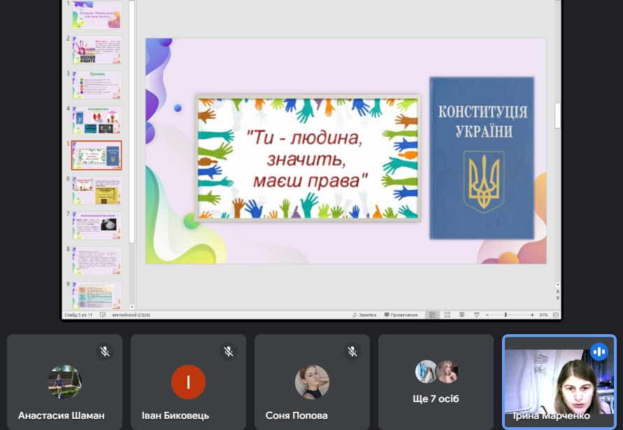The width and height of the screenshot is (623, 430).
Task: Select slide 4 thumbnail
Action: coord(96,120)
